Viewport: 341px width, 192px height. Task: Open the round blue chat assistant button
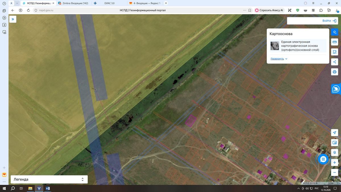click(x=323, y=160)
